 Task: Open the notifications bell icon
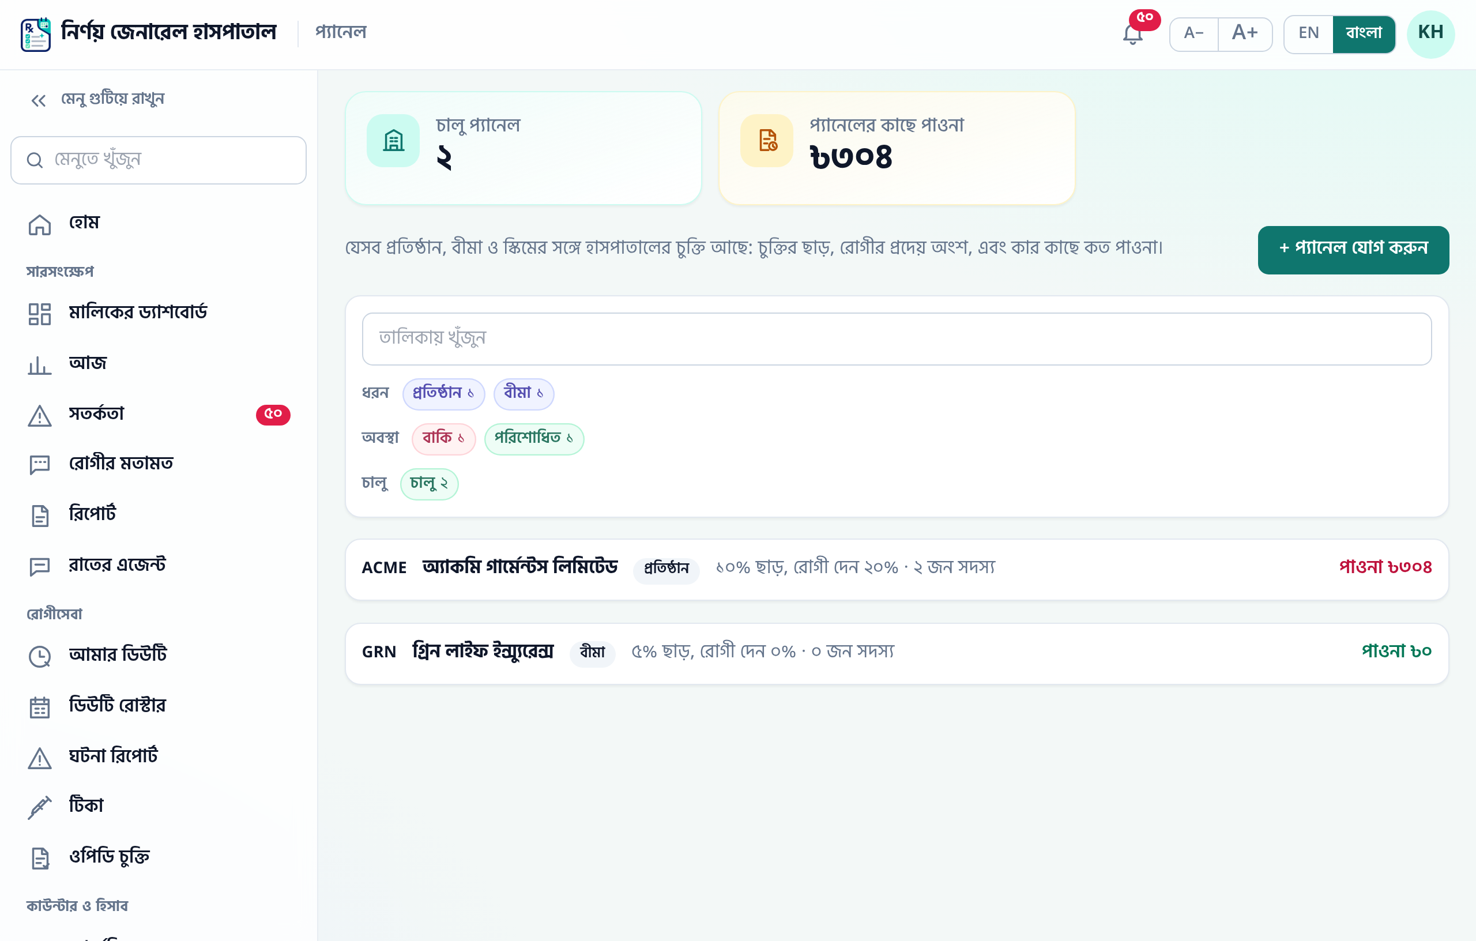click(1133, 35)
